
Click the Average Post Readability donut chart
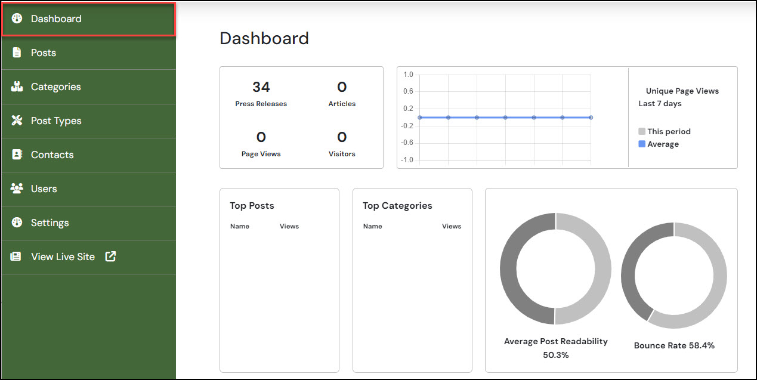[x=555, y=268]
